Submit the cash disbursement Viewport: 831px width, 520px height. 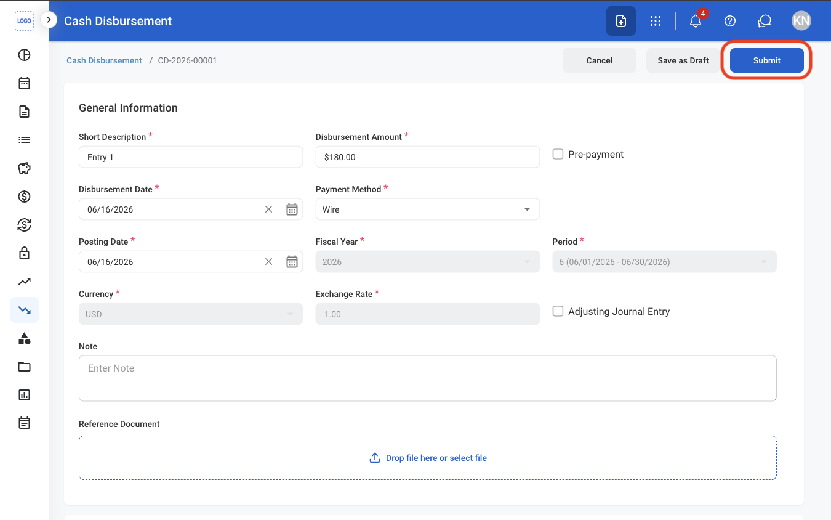pyautogui.click(x=767, y=60)
